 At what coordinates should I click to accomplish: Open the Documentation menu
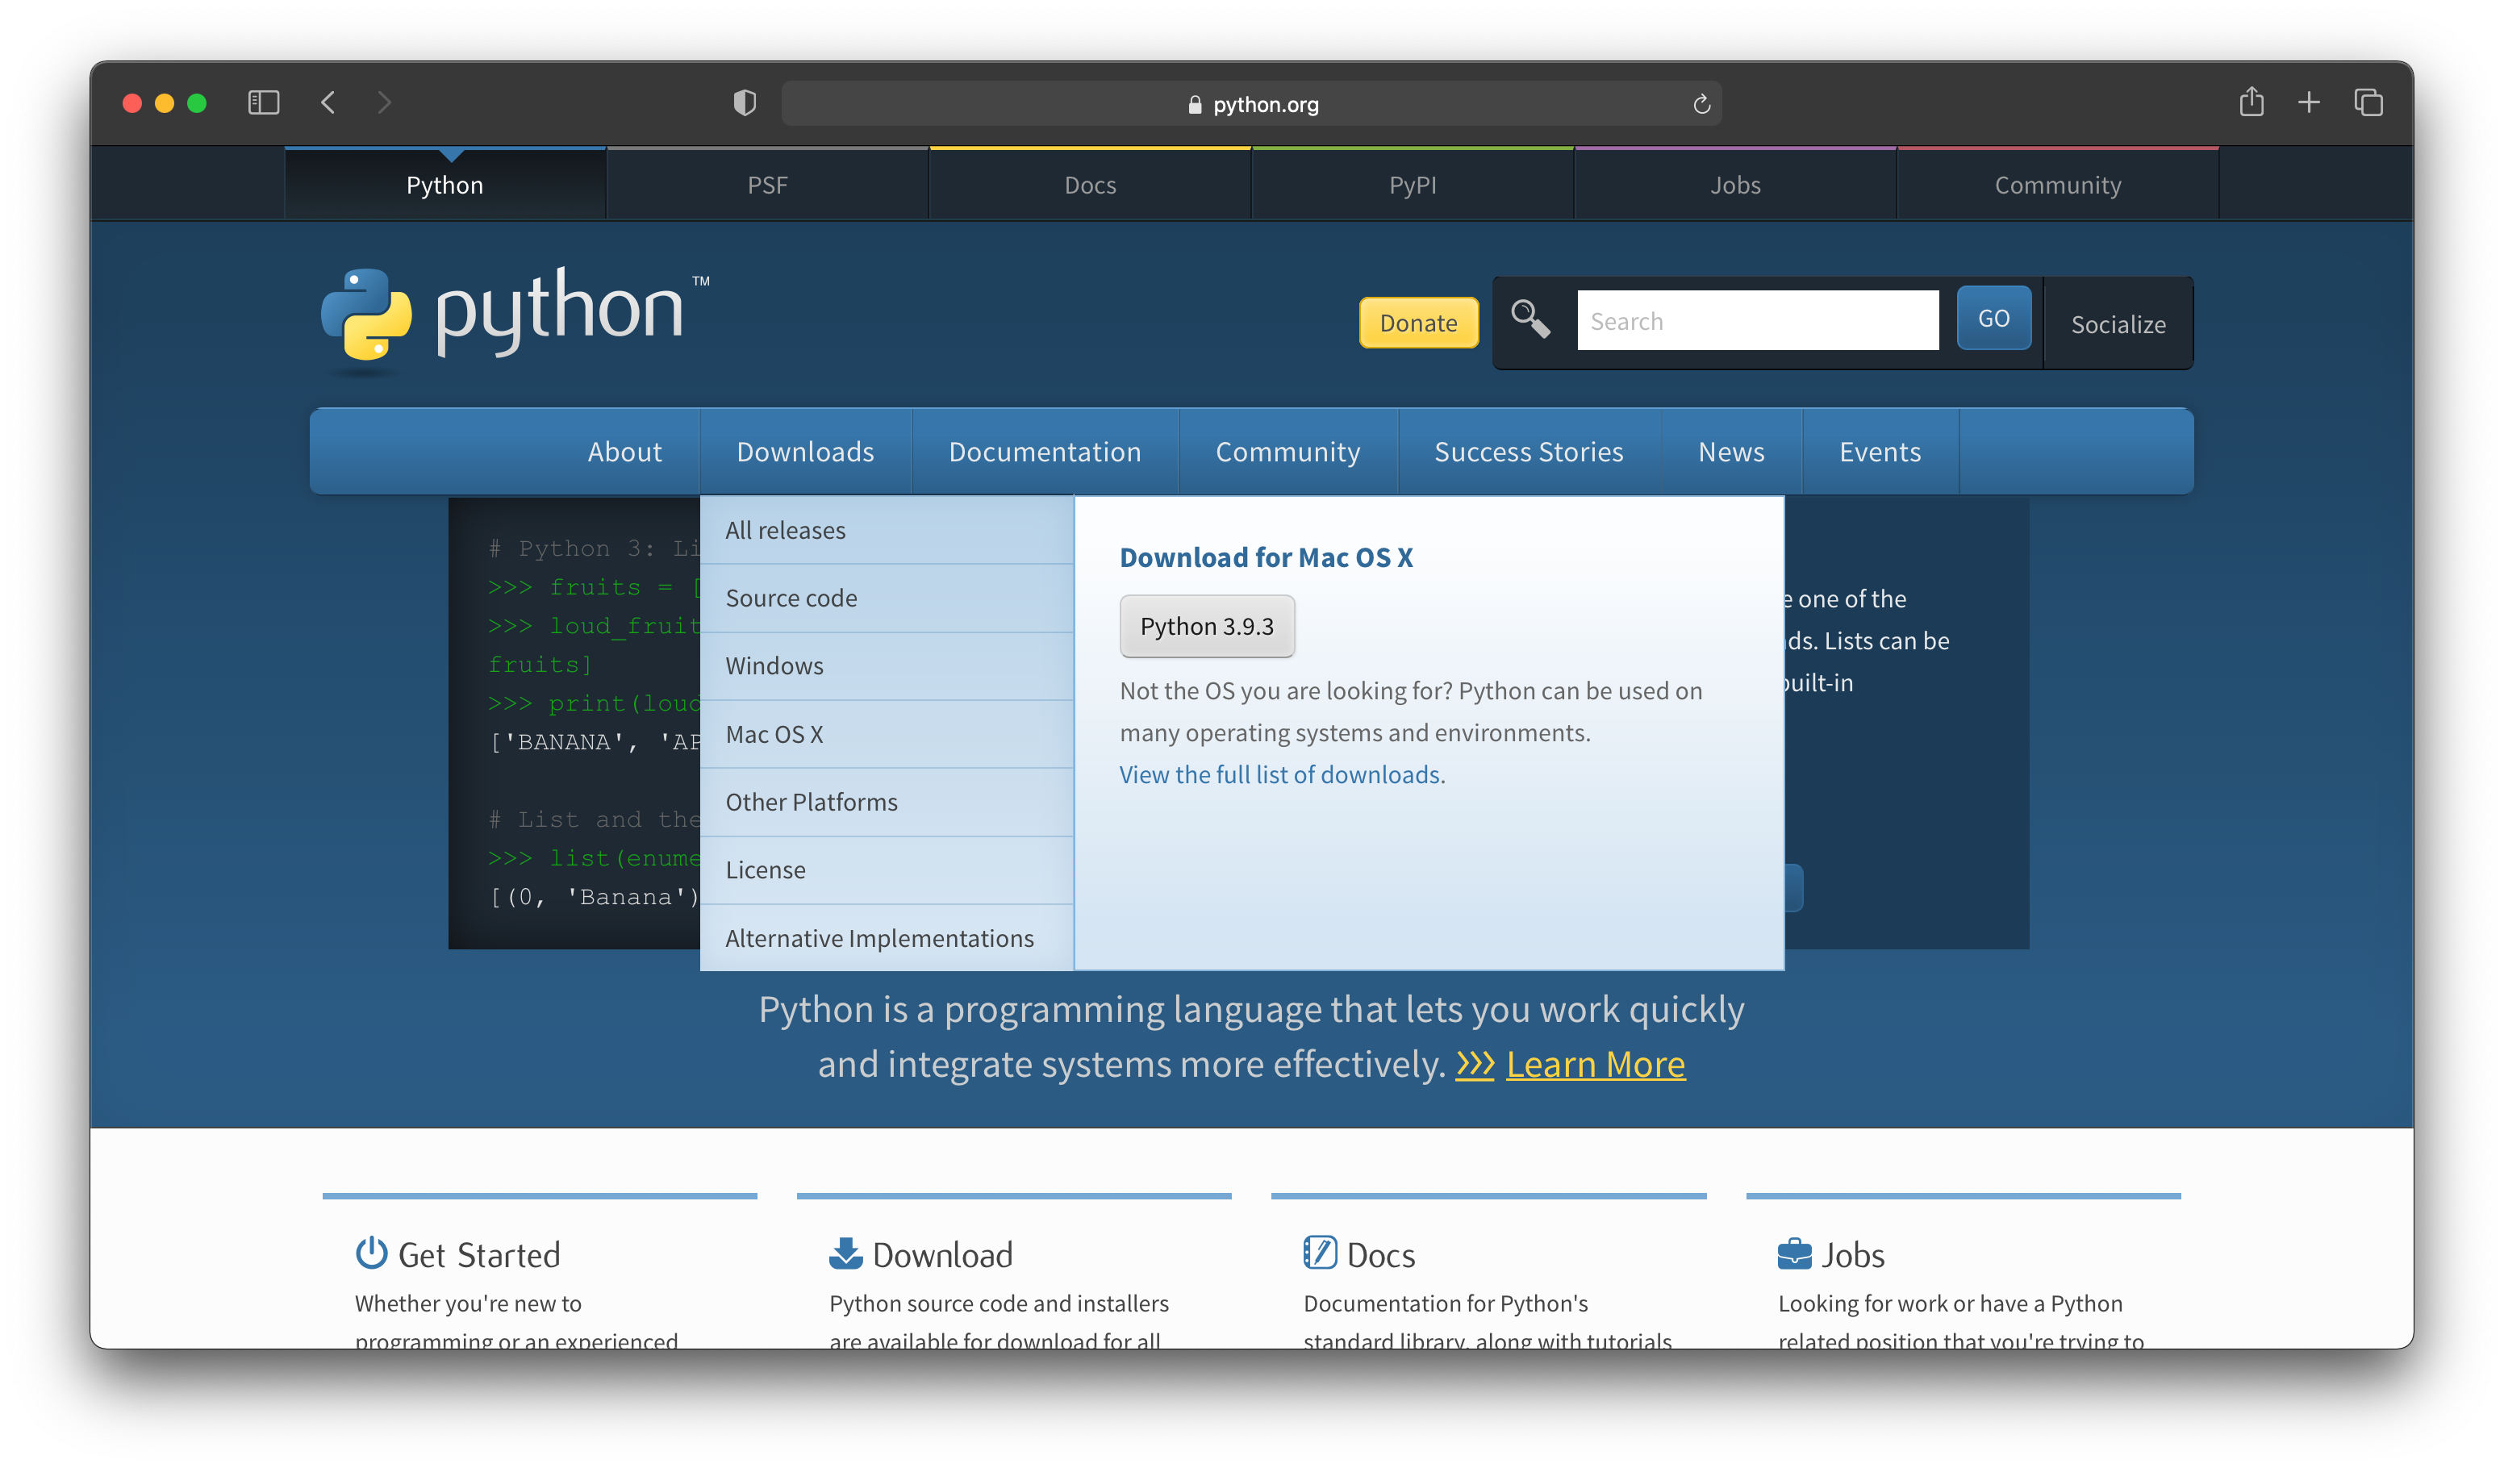[1045, 452]
